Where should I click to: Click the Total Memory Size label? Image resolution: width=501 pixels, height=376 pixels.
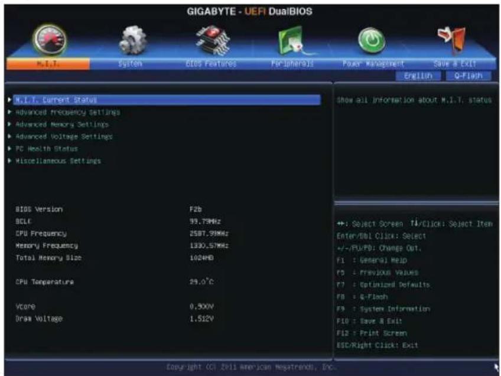[x=48, y=258]
